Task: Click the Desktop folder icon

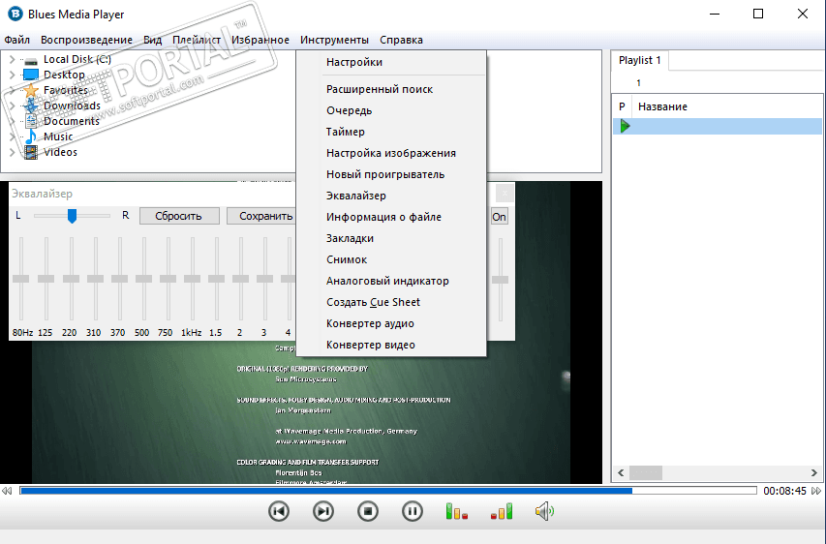Action: (31, 75)
